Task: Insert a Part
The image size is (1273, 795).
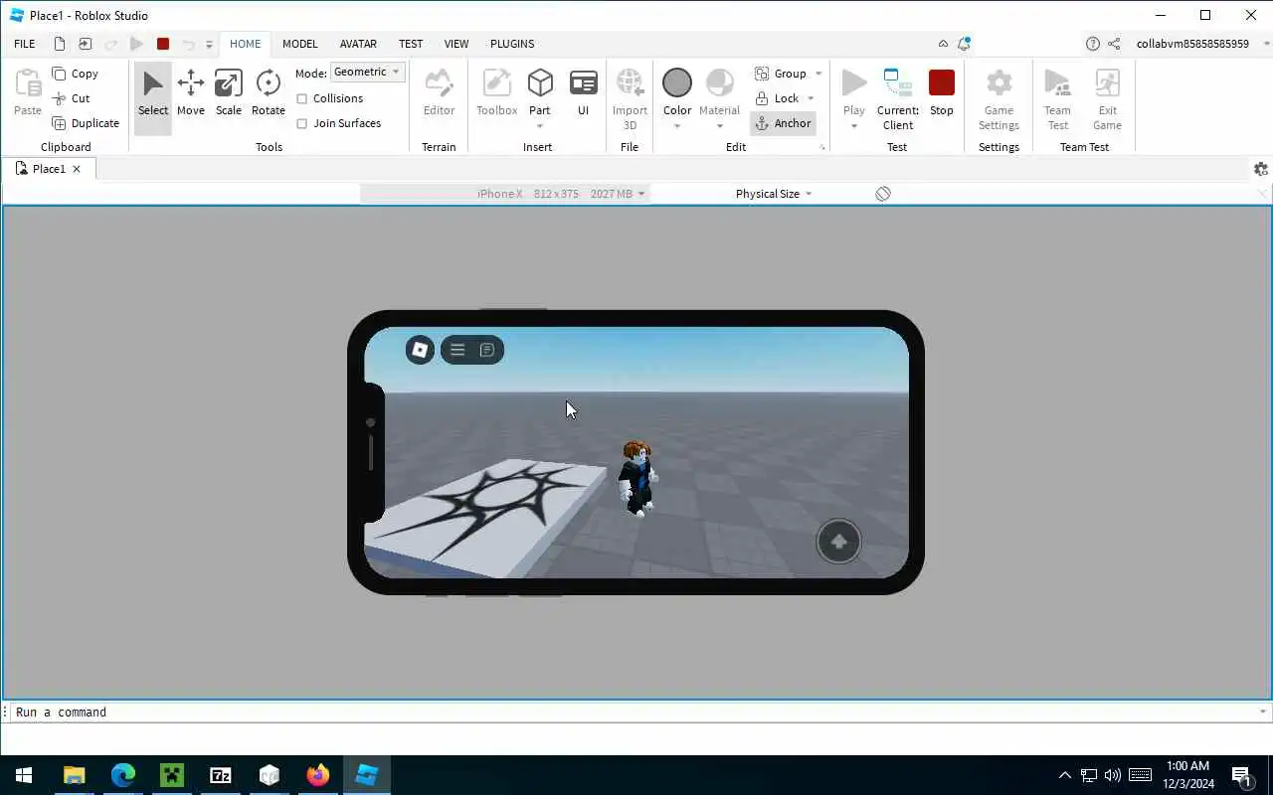Action: click(540, 91)
